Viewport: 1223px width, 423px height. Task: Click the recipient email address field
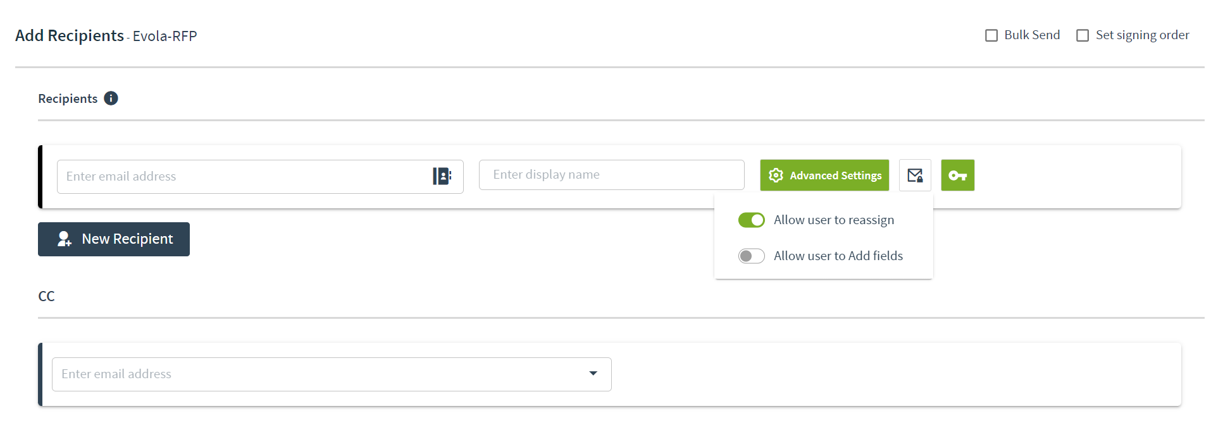pos(260,177)
